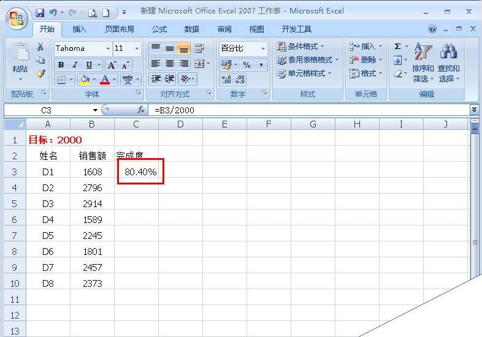
Task: Switch to the 页面布局 ribbon tab
Action: (x=119, y=29)
